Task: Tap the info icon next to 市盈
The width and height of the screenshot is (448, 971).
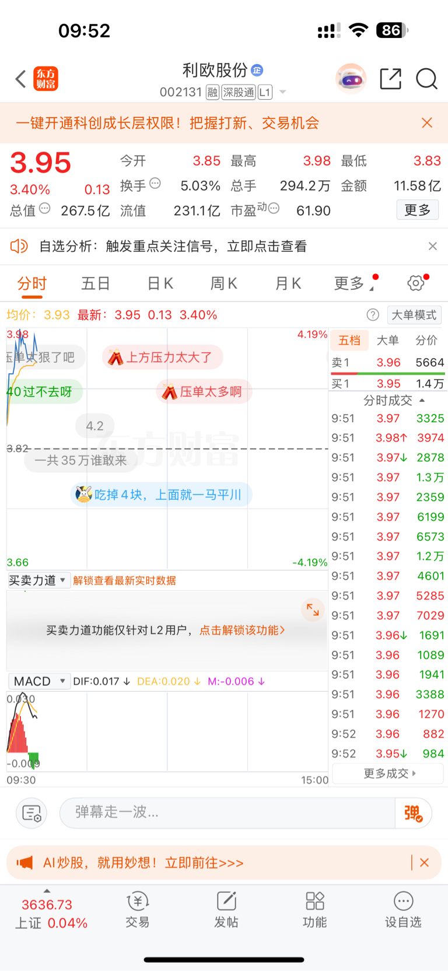Action: [274, 208]
